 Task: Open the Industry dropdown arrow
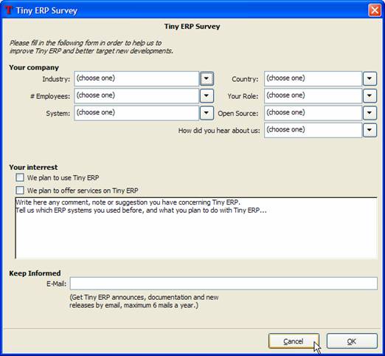coord(207,78)
